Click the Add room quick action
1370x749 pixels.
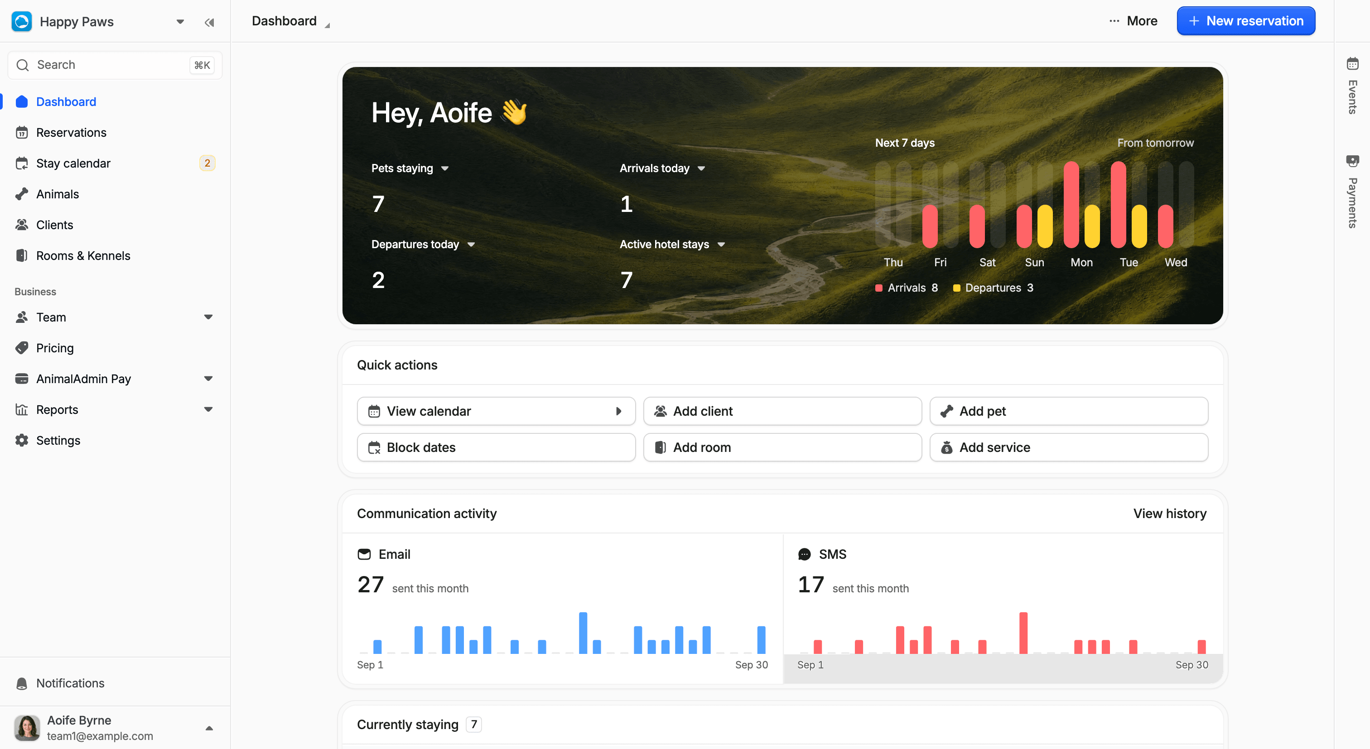782,447
